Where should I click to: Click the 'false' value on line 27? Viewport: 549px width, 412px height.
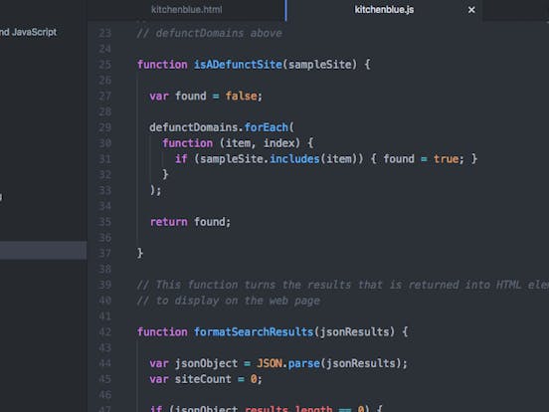pos(241,96)
